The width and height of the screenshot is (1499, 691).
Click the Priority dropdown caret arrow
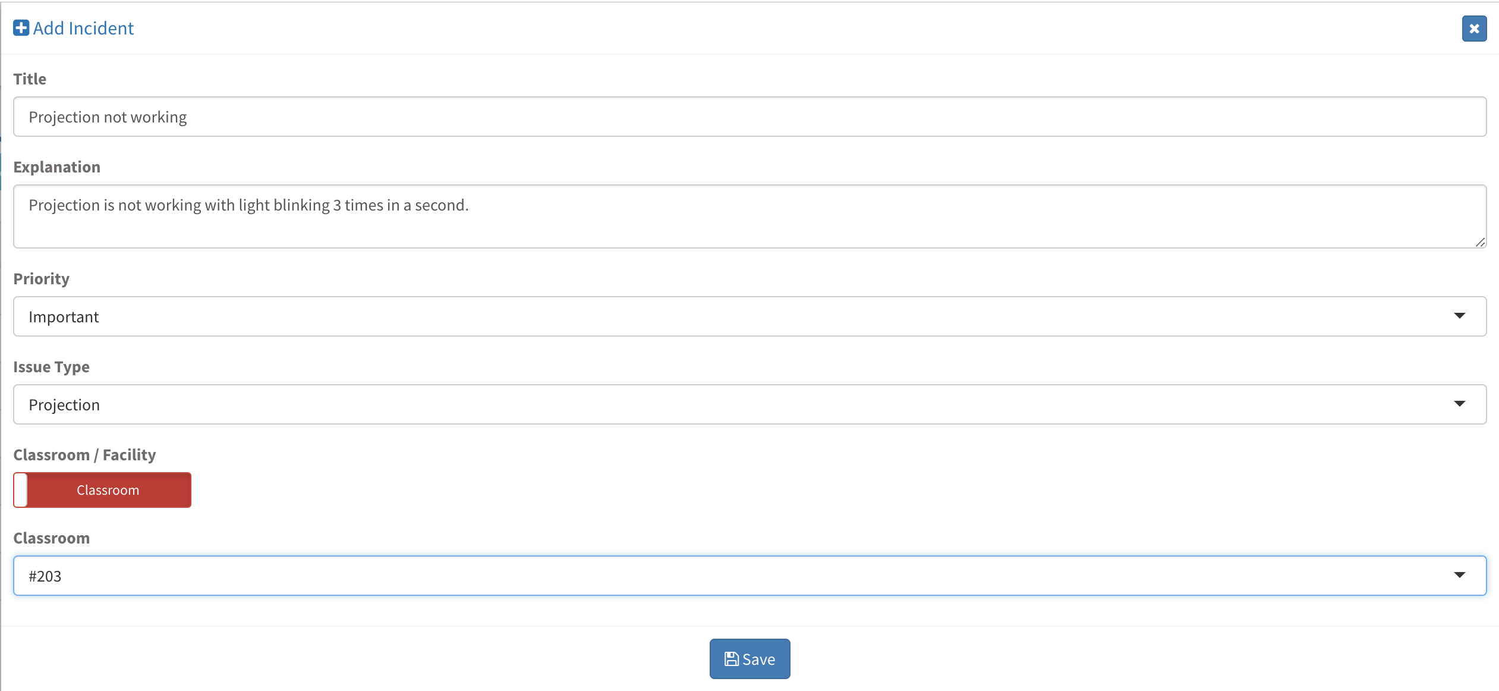[1459, 316]
